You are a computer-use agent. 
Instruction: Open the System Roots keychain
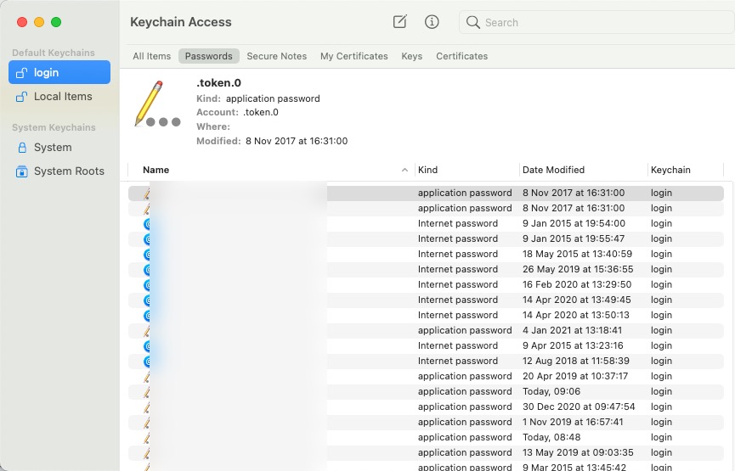(68, 171)
